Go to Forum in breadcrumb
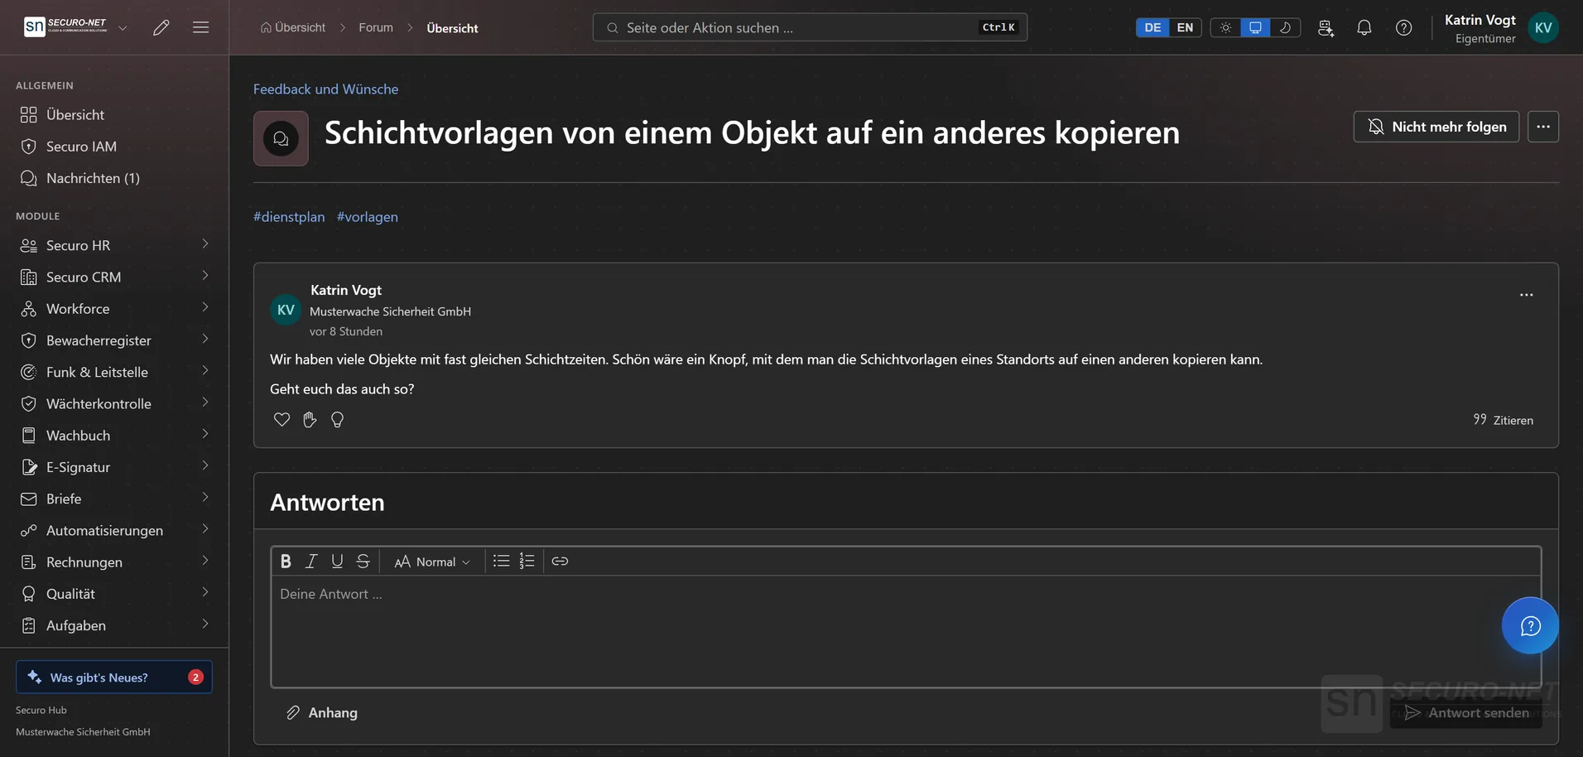The width and height of the screenshot is (1583, 757). click(x=376, y=27)
